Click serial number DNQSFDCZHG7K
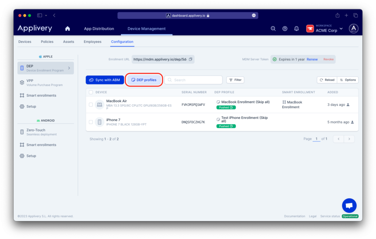The width and height of the screenshot is (376, 239). point(193,122)
